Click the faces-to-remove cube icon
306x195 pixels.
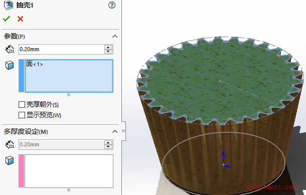pos(10,65)
